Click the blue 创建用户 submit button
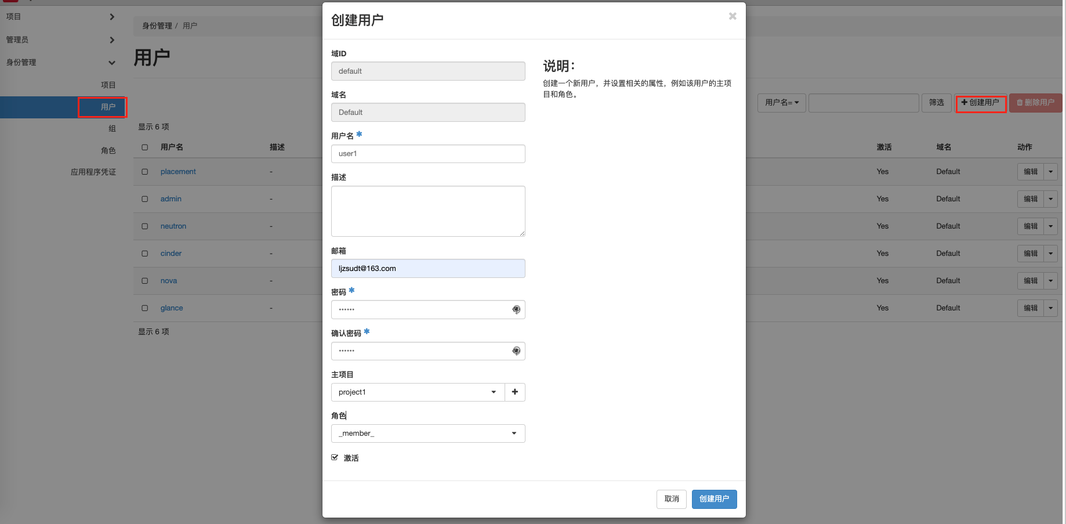1066x524 pixels. click(714, 499)
